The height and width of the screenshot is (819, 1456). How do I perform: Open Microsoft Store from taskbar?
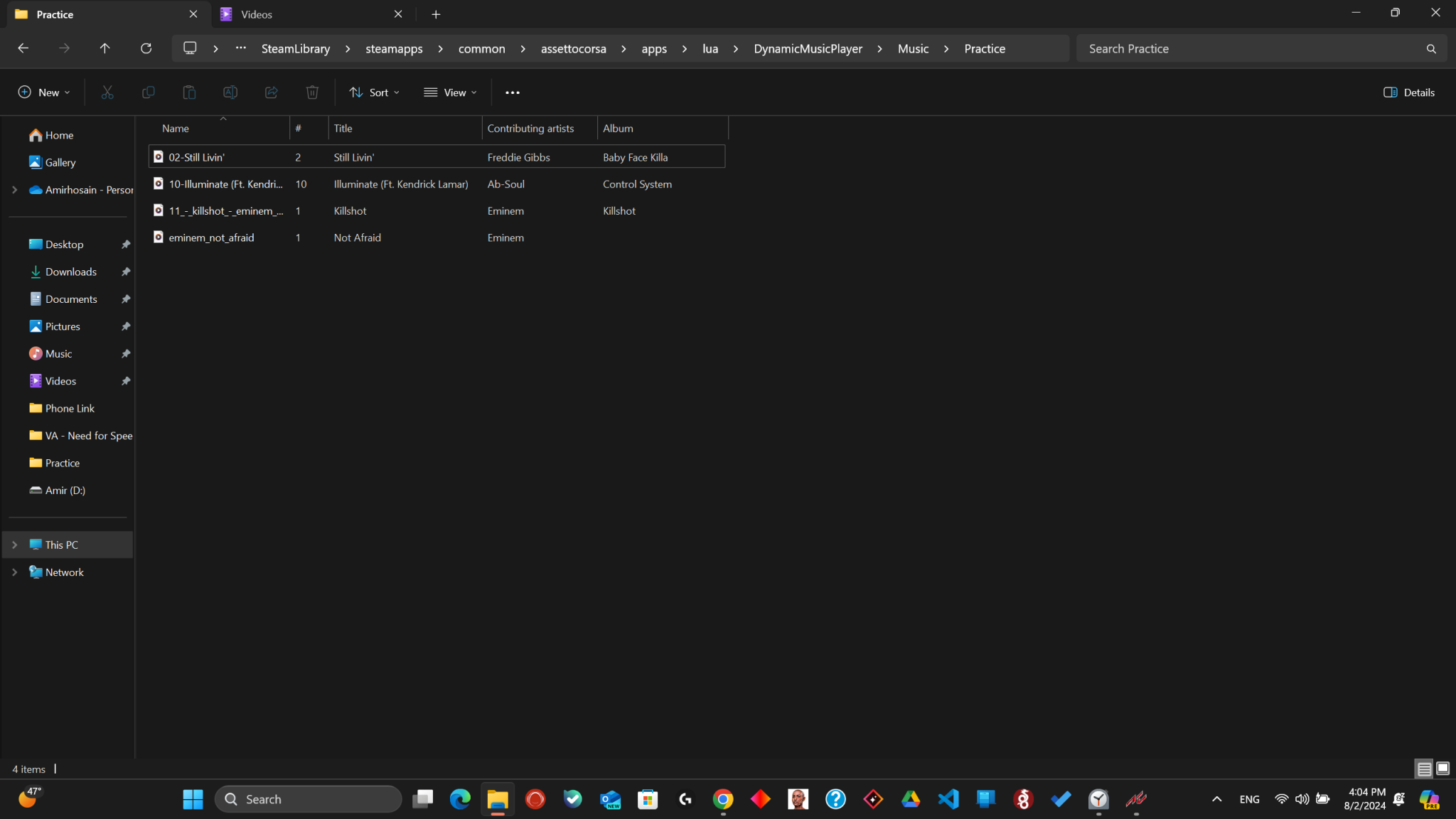click(x=648, y=799)
